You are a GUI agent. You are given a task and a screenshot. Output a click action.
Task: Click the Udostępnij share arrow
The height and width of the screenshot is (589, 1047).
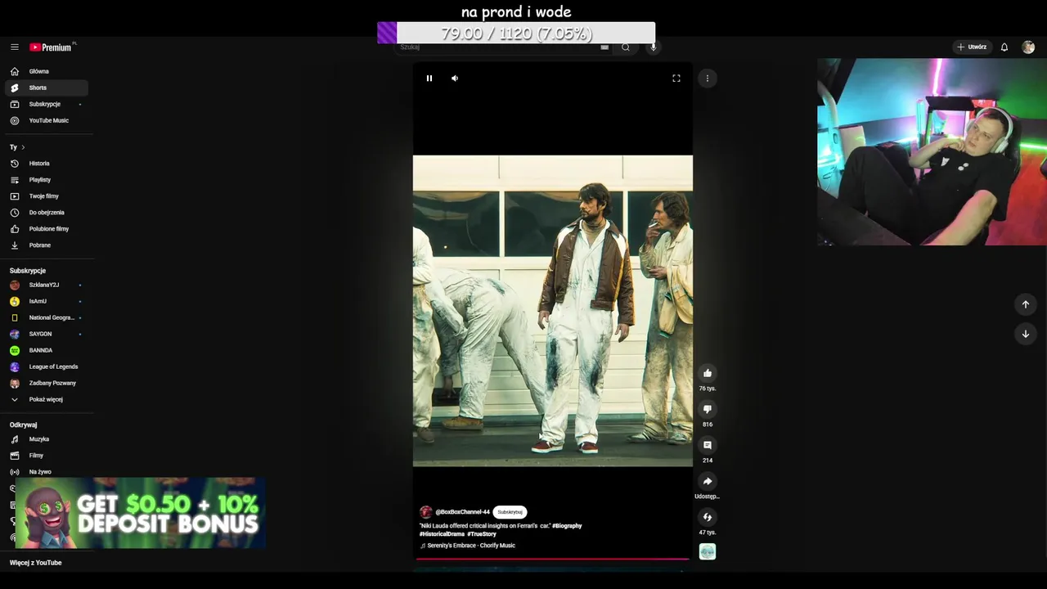click(708, 481)
